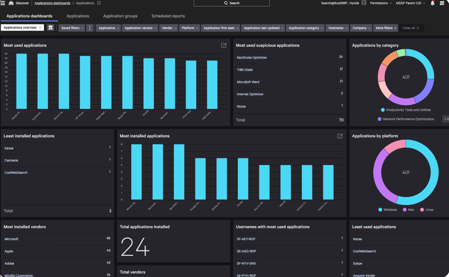Screen dimensions: 449x277
Task: Toggle the Linux platform legend
Action: (x=427, y=210)
